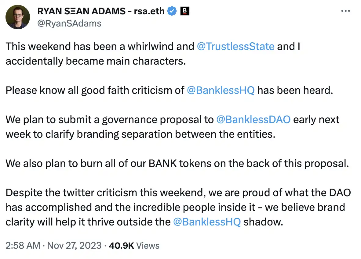The width and height of the screenshot is (361, 259).
Task: Click the "burn all of our BANK tokens" sentence
Action: (177, 163)
